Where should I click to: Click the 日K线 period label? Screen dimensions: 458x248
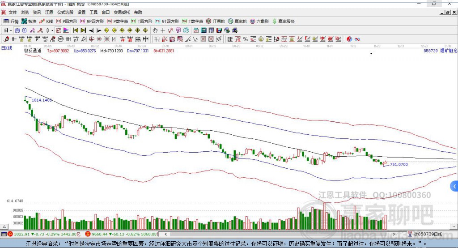(7, 48)
